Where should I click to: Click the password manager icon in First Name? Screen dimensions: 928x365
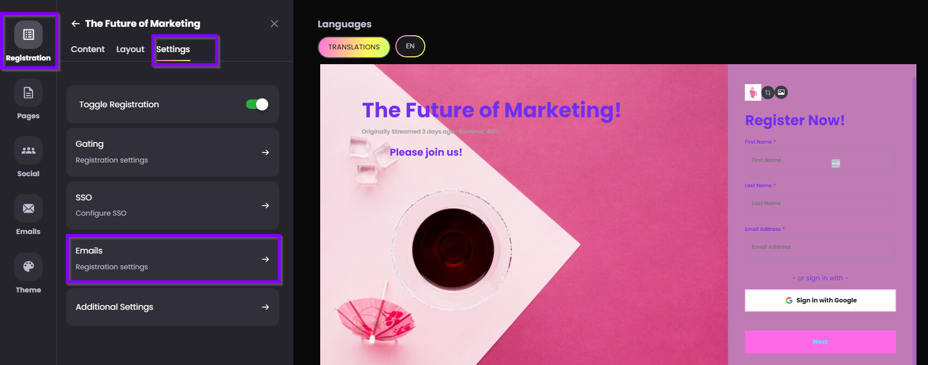pos(835,164)
